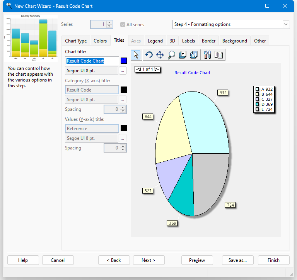Click the rotate chart tool
This screenshot has width=297, height=280.
pyautogui.click(x=149, y=55)
